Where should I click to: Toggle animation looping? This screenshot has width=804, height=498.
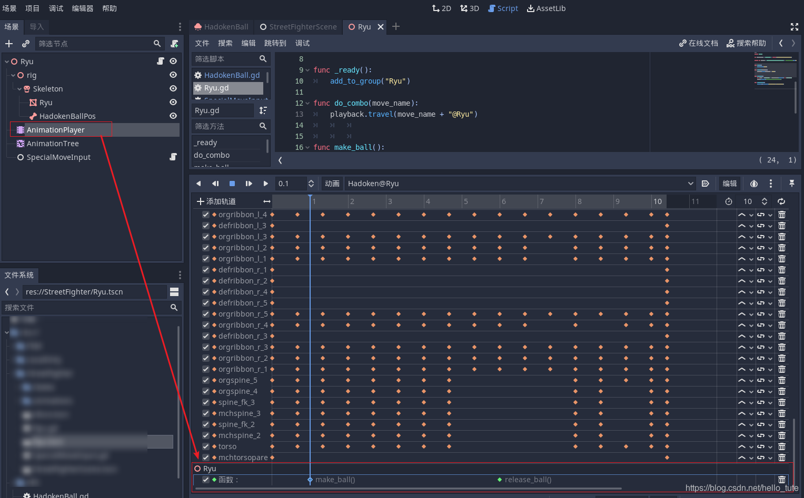tap(781, 201)
